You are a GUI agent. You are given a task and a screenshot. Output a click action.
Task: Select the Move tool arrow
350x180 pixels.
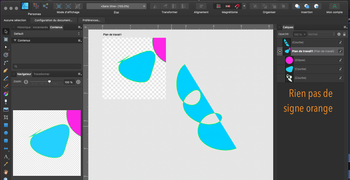click(6, 32)
